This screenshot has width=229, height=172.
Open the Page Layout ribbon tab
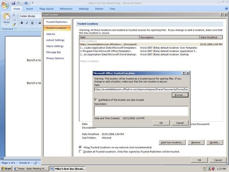coord(47,9)
